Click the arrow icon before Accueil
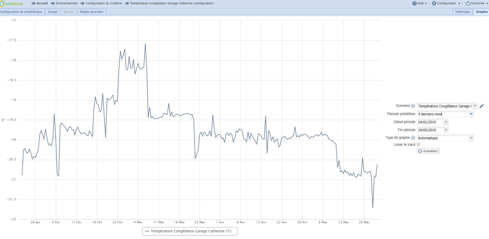This screenshot has height=239, width=489. [x=33, y=3]
